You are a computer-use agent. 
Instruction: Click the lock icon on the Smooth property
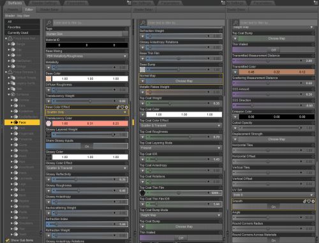305,201
